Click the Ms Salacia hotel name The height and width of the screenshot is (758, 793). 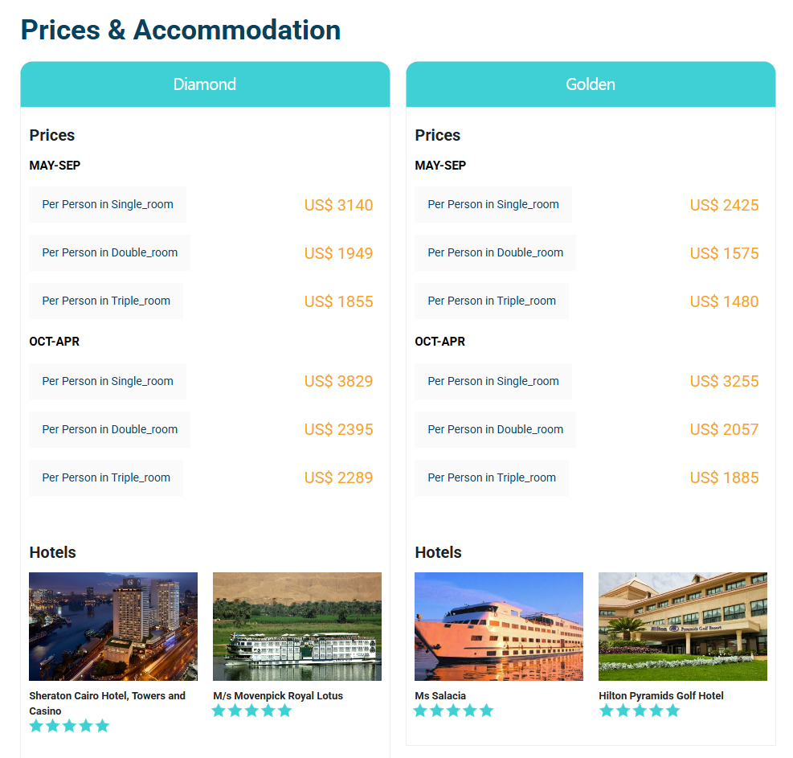[x=440, y=696]
